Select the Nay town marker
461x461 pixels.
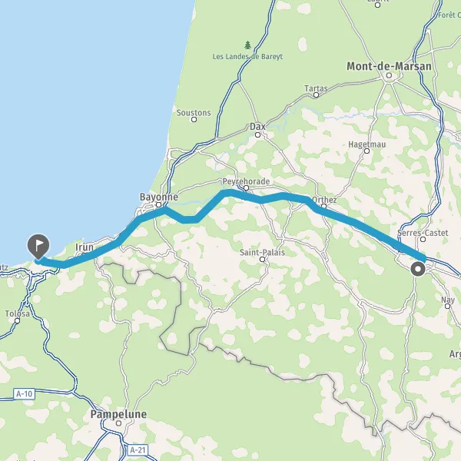[447, 306]
